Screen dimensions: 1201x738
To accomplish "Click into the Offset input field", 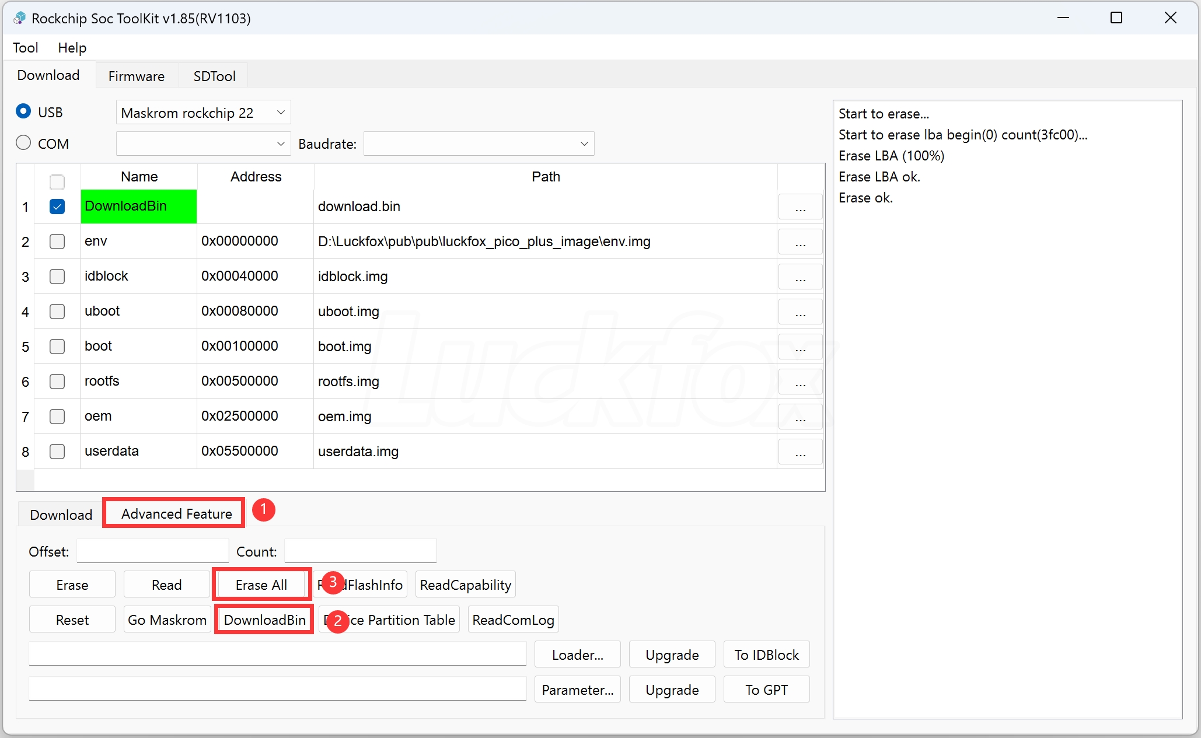I will coord(152,551).
